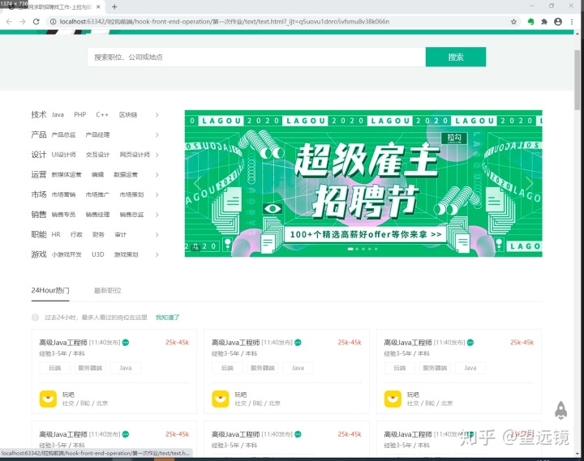Click the browser address bar URL
The image size is (584, 461).
[225, 22]
